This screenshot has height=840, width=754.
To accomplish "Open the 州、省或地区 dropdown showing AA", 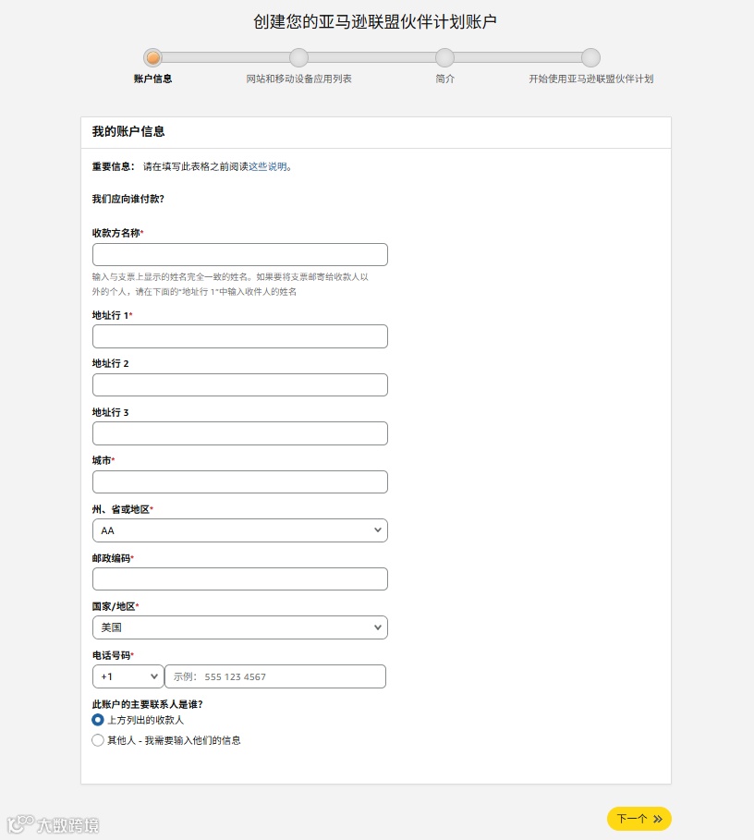I will (240, 530).
